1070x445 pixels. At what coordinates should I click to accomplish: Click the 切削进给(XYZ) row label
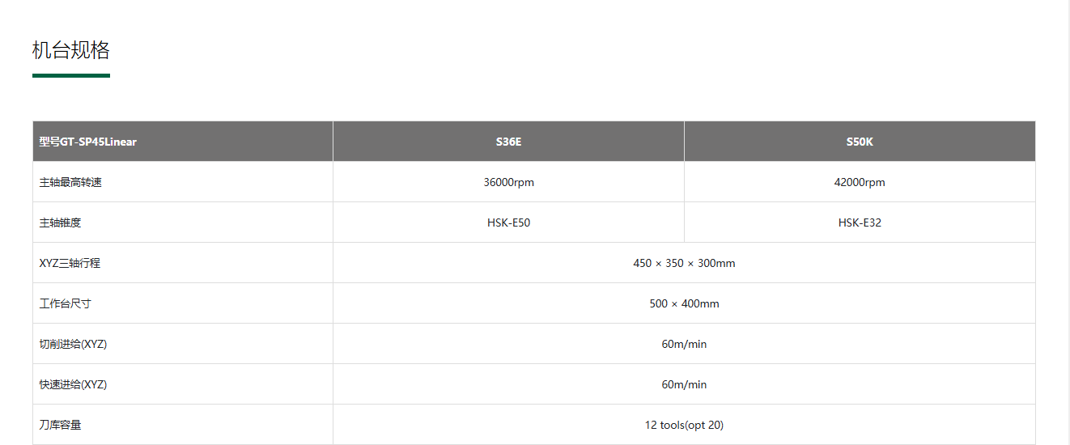73,344
